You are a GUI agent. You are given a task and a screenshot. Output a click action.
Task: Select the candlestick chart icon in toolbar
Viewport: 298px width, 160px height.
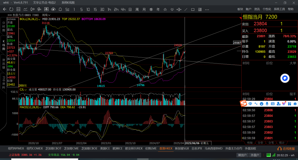coord(33,9)
